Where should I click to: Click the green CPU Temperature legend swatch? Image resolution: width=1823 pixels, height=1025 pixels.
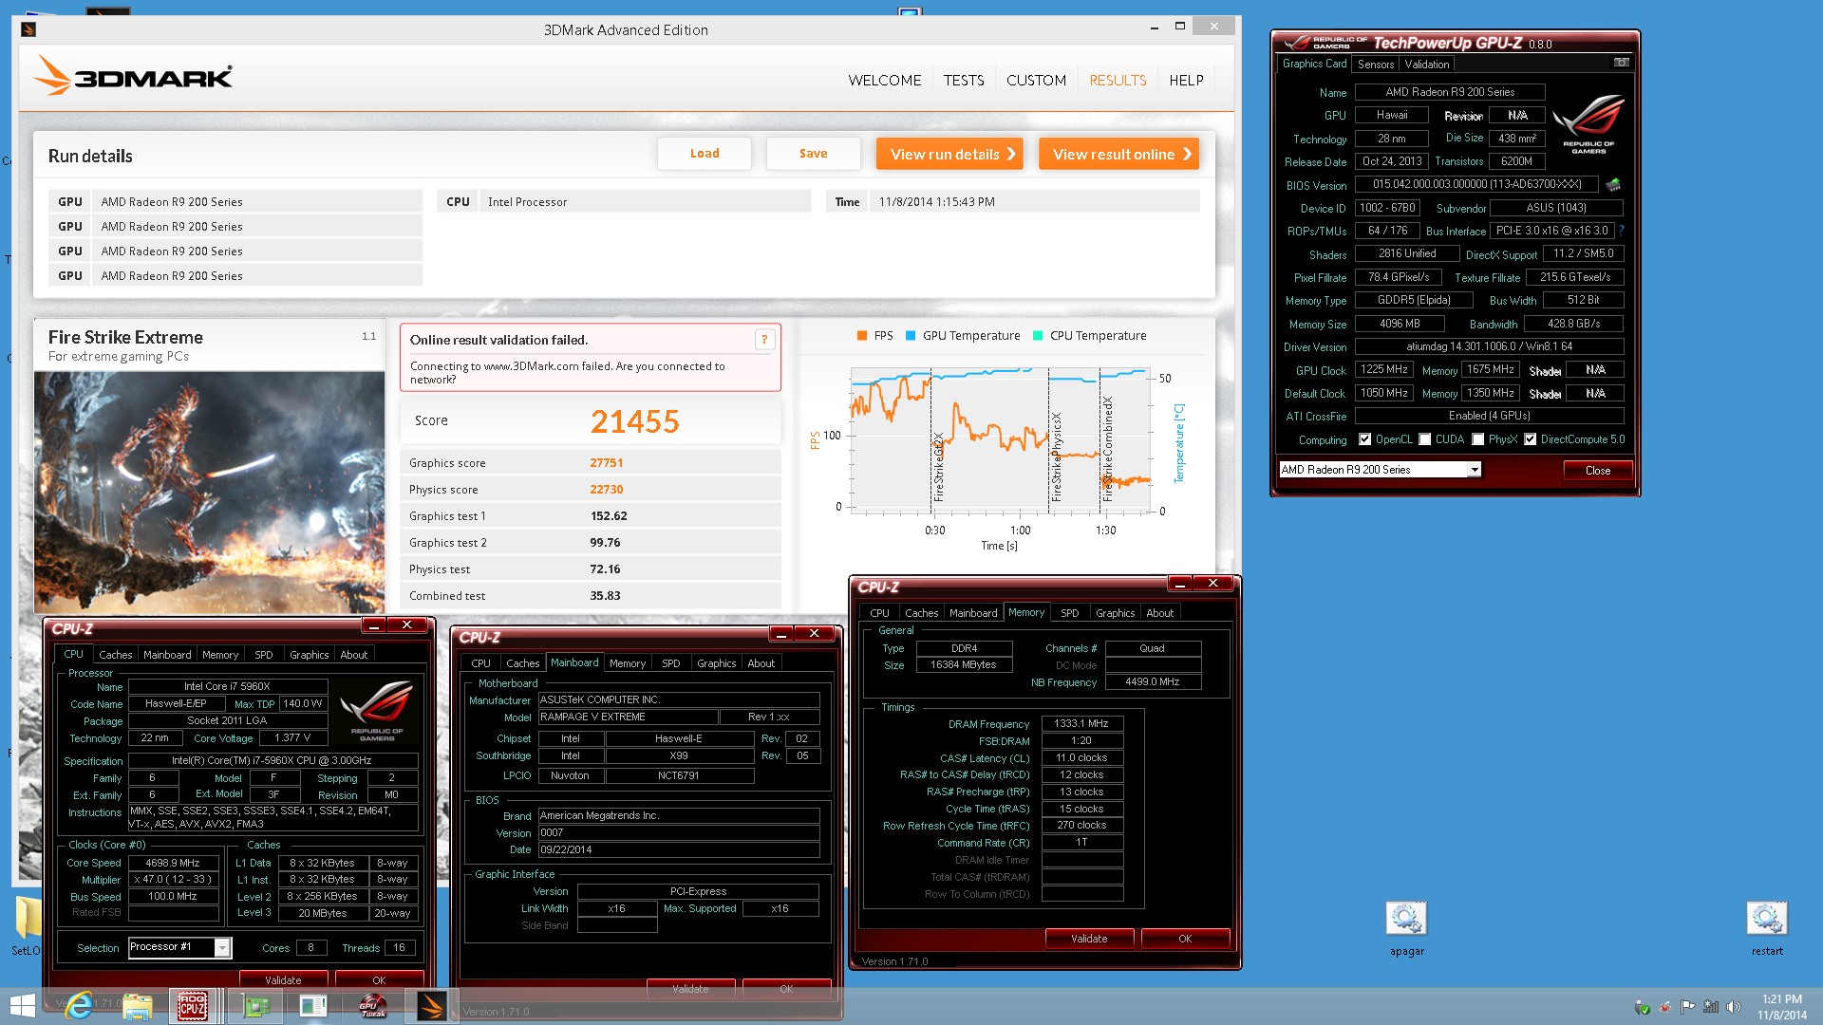(x=1038, y=336)
